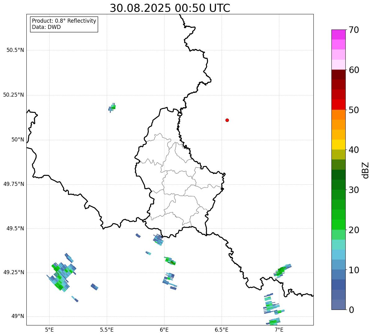This screenshot has height=336, width=373.
Task: Click the bright red colorbar segment above 50
Action: coord(338,104)
